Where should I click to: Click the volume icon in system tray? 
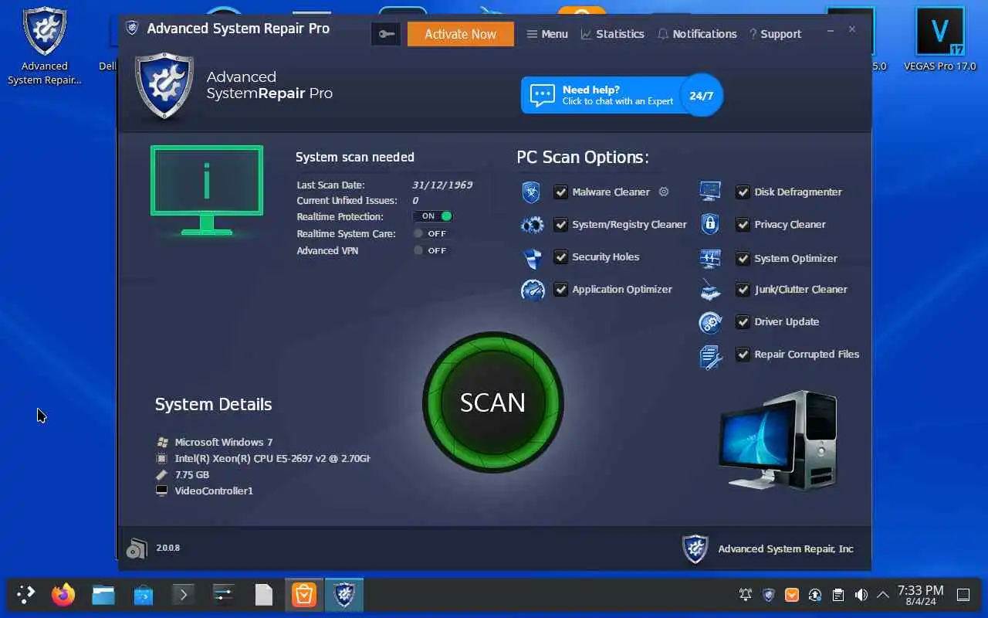(861, 595)
